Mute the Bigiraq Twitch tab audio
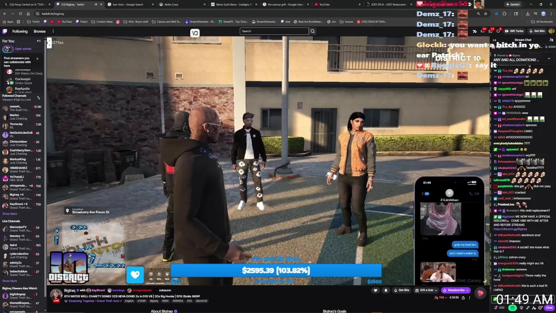This screenshot has height=313, width=556. [x=96, y=4]
